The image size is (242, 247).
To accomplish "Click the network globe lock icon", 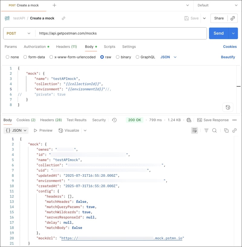I will point(189,120).
